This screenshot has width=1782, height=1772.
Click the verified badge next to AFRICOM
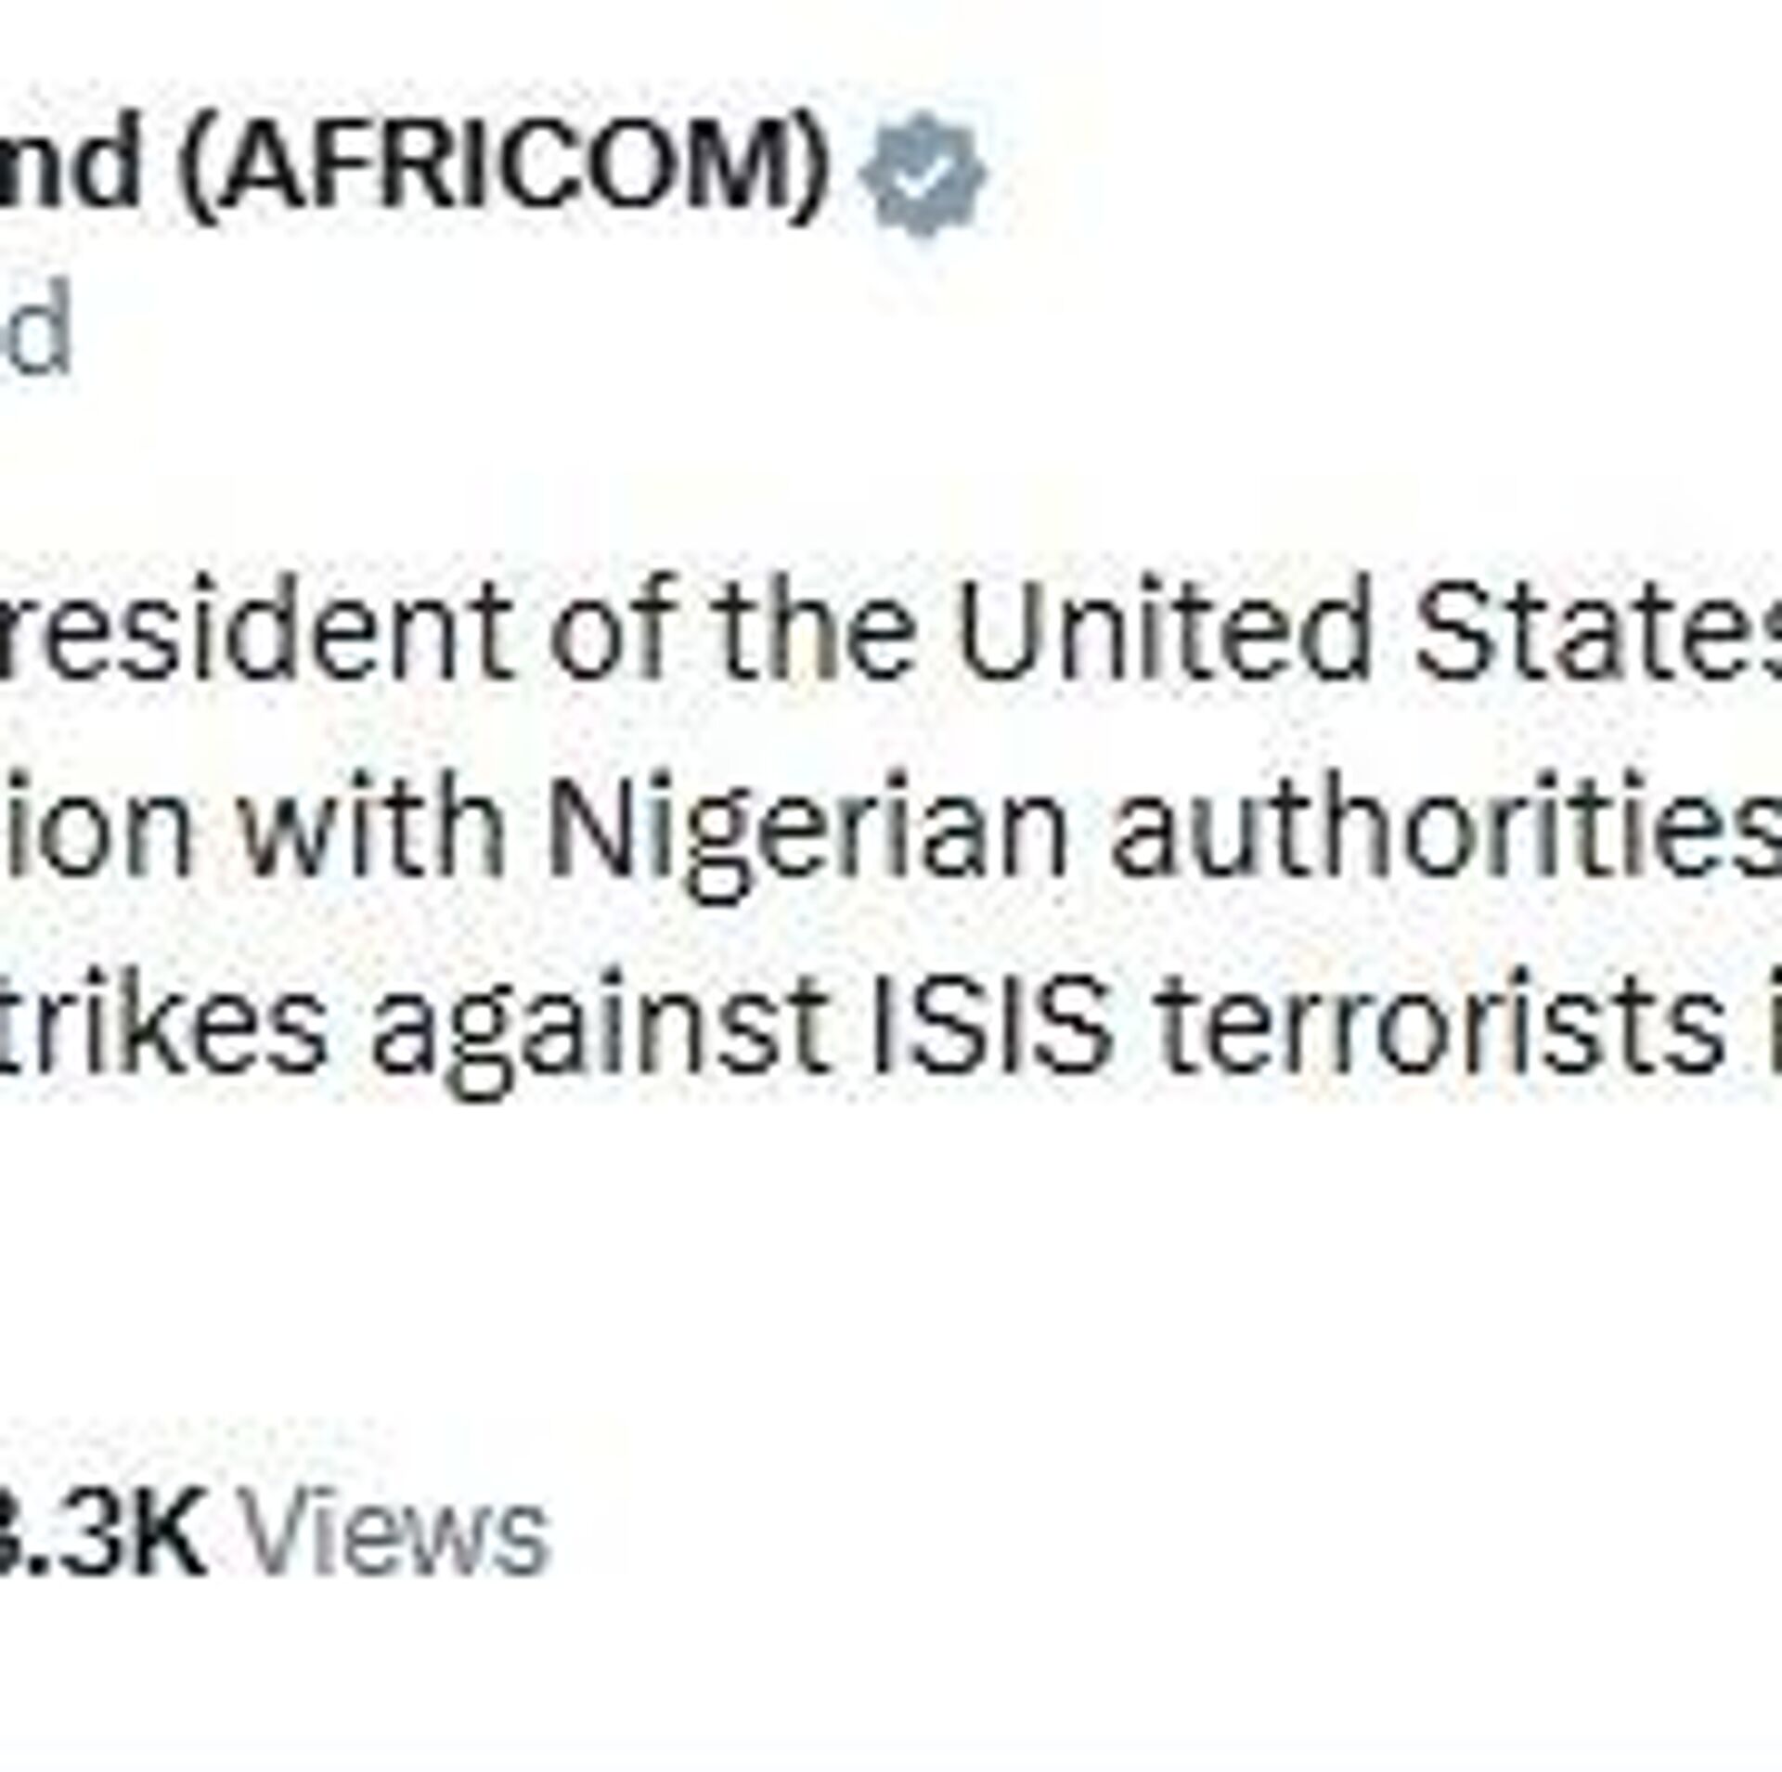[923, 174]
